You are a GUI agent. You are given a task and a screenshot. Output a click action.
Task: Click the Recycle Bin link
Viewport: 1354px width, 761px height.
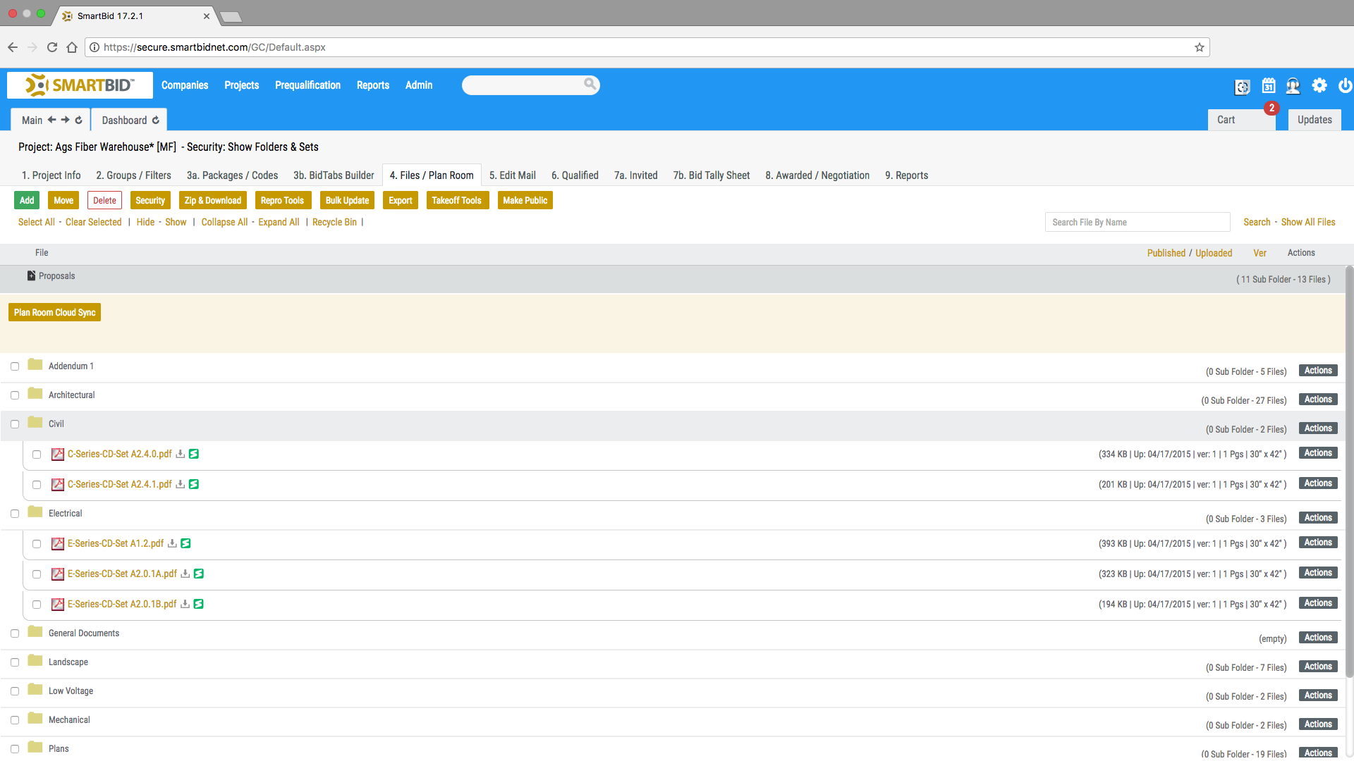click(x=334, y=222)
